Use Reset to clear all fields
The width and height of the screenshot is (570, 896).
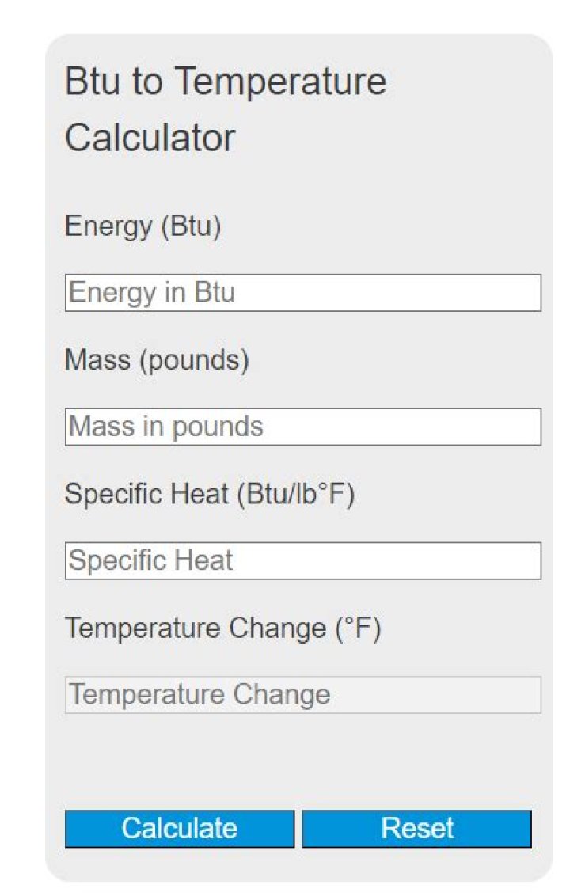[x=416, y=829]
